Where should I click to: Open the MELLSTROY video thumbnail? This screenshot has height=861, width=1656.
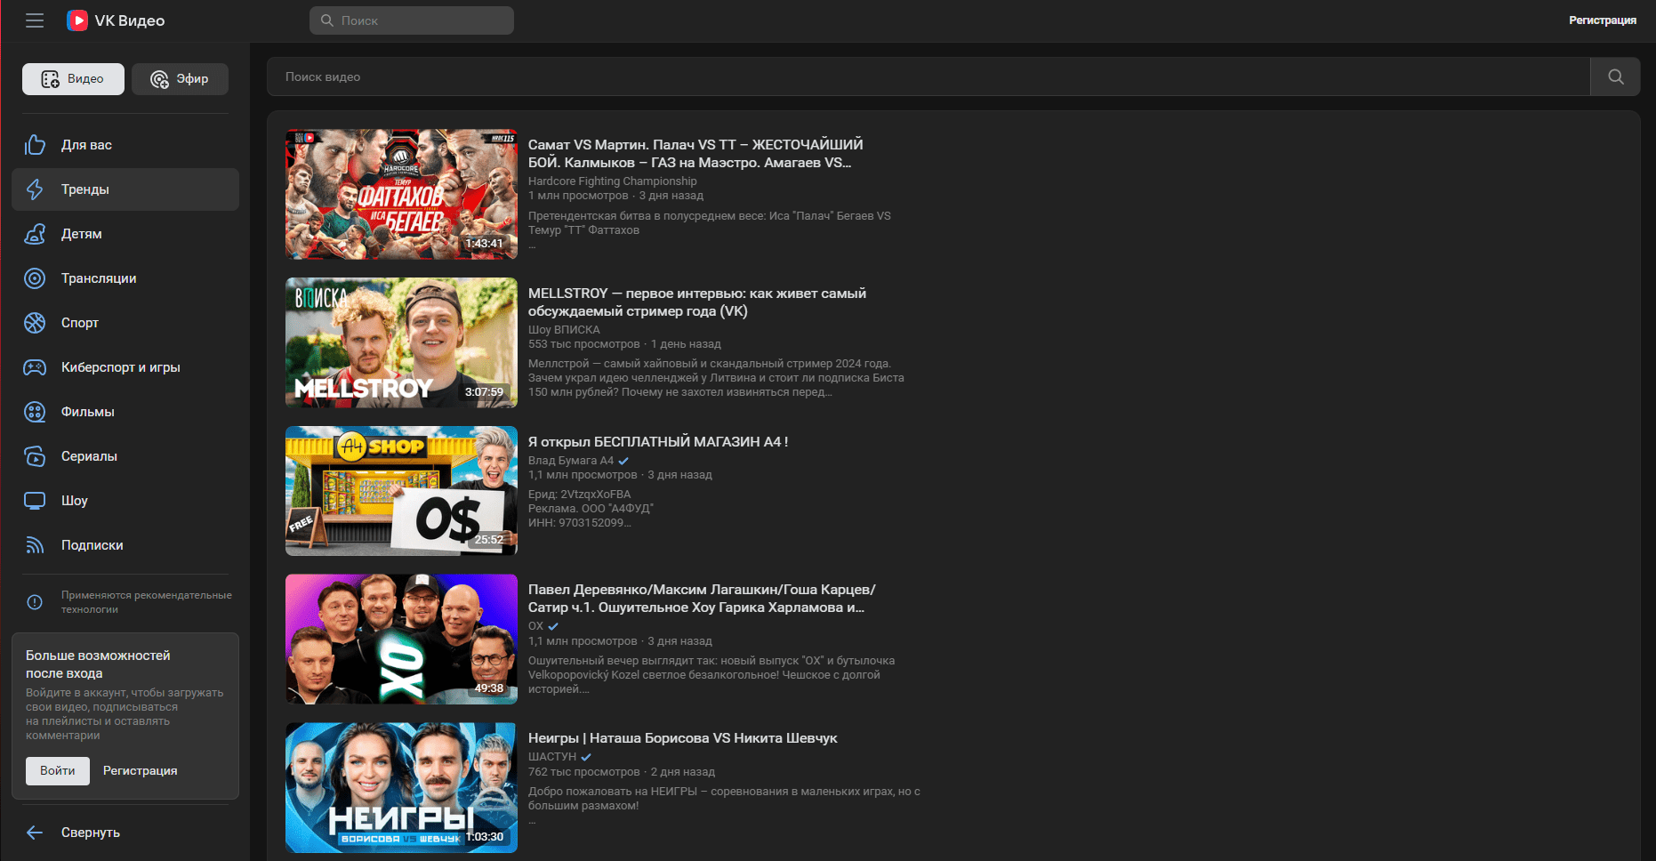pyautogui.click(x=401, y=342)
